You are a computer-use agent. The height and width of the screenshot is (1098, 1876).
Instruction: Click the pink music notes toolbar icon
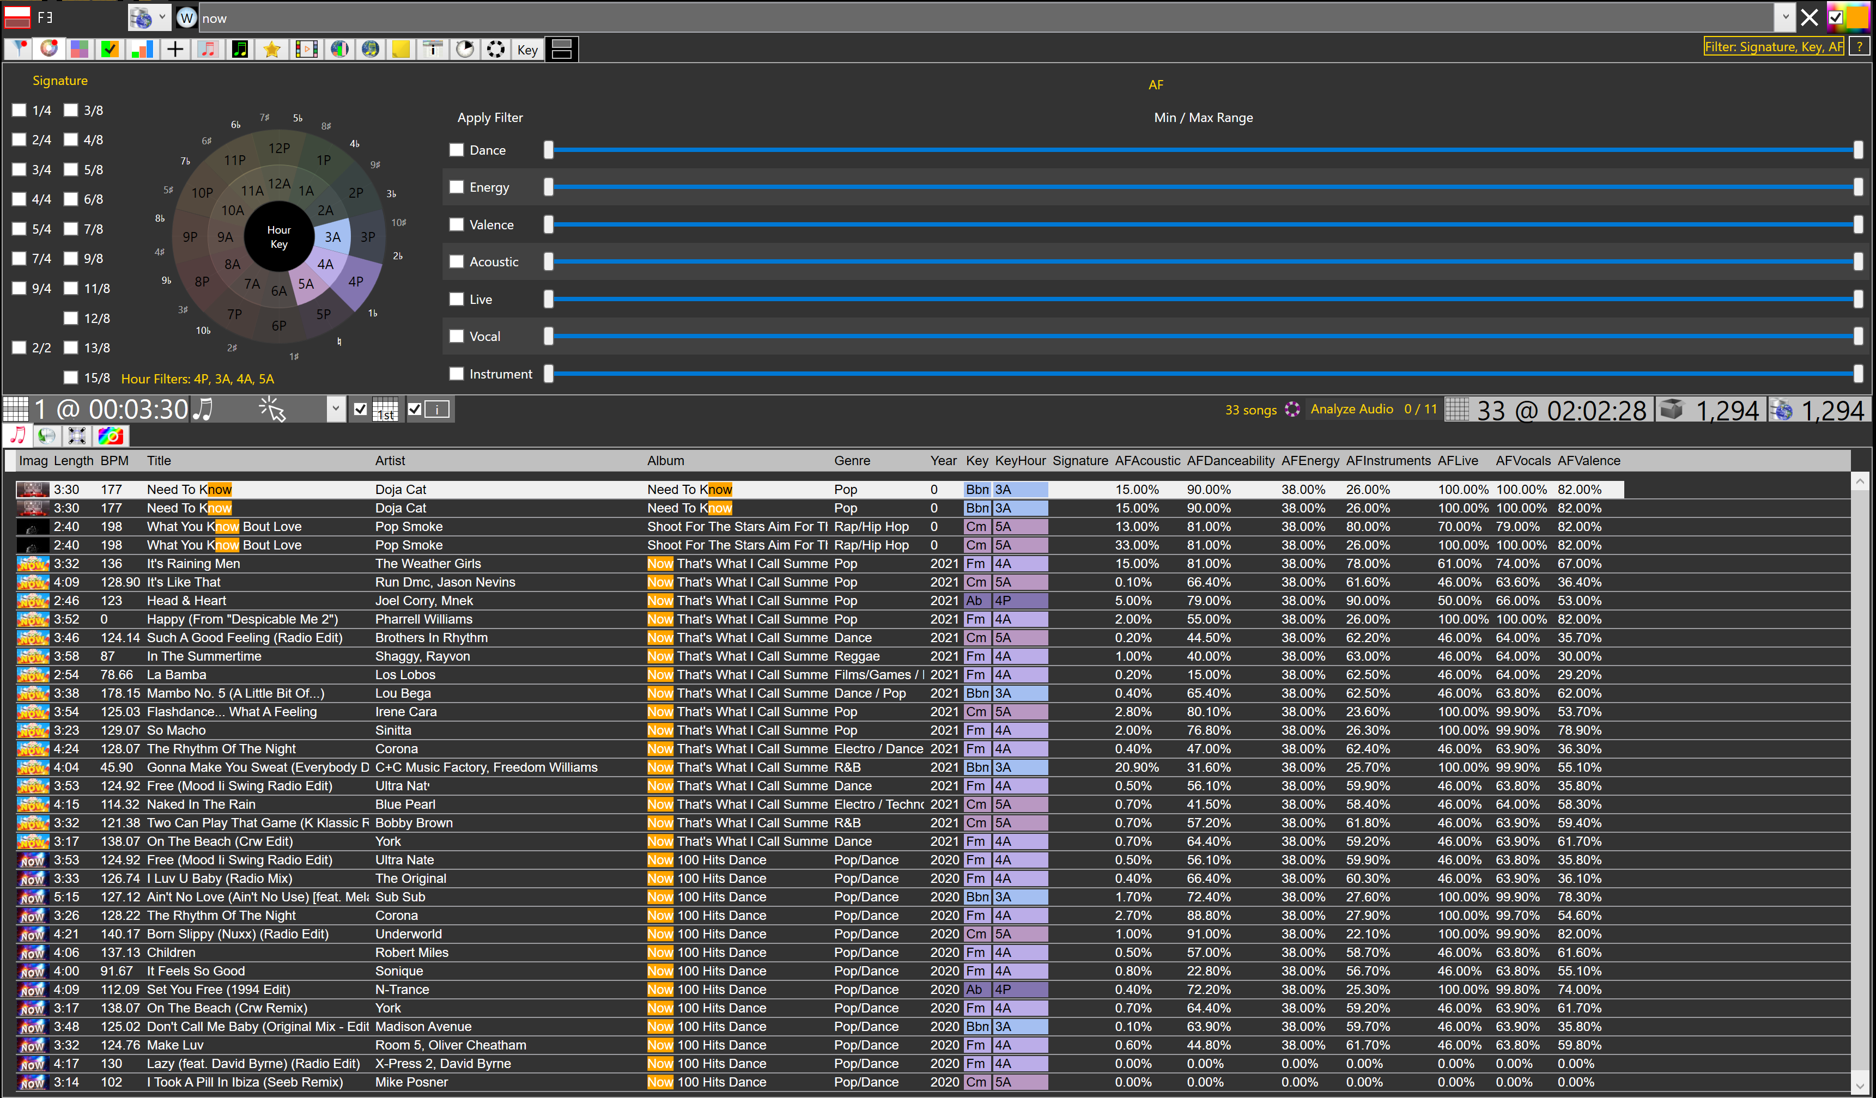(x=208, y=49)
